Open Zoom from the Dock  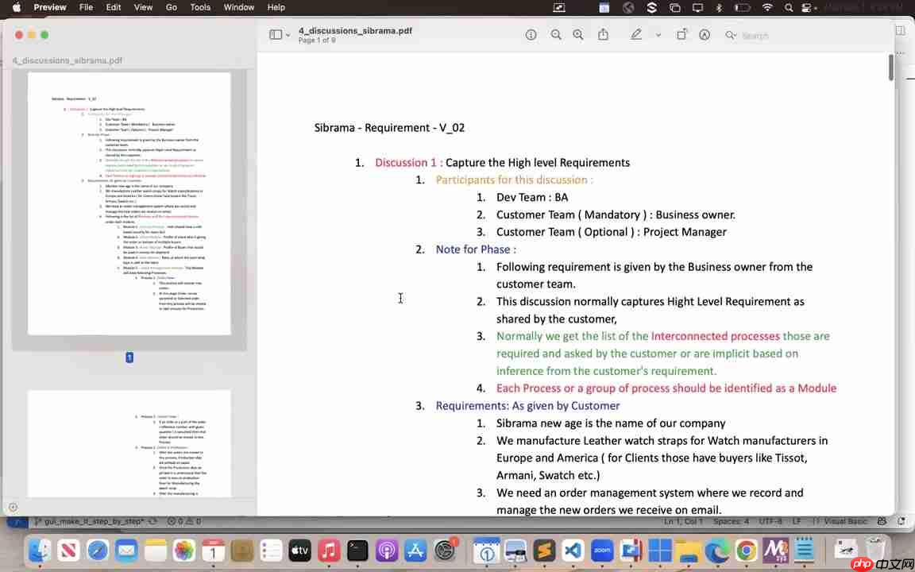[x=601, y=551]
